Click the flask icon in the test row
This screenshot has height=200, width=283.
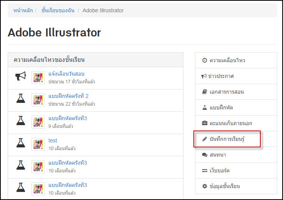click(21, 143)
